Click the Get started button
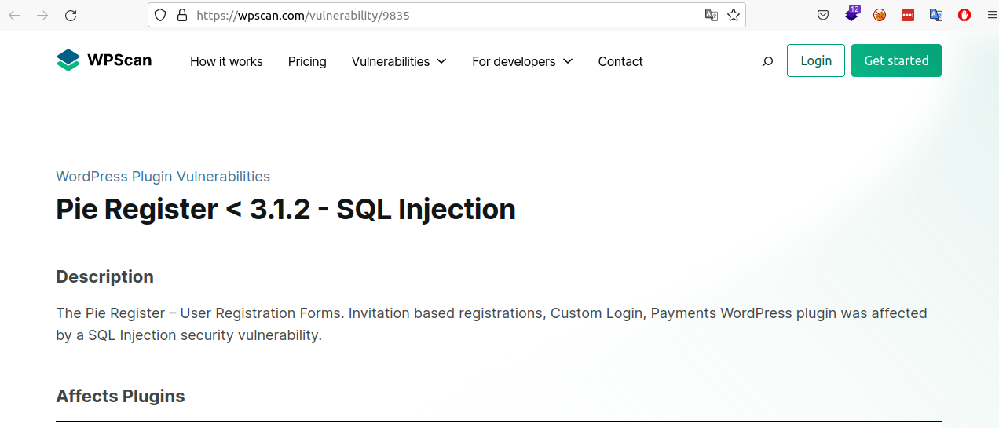The height and width of the screenshot is (428, 999). tap(896, 60)
